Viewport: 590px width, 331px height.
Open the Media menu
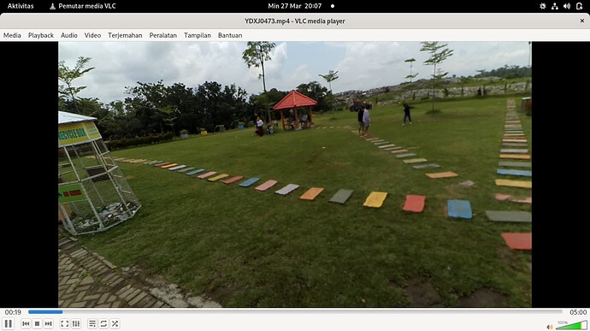[x=12, y=35]
